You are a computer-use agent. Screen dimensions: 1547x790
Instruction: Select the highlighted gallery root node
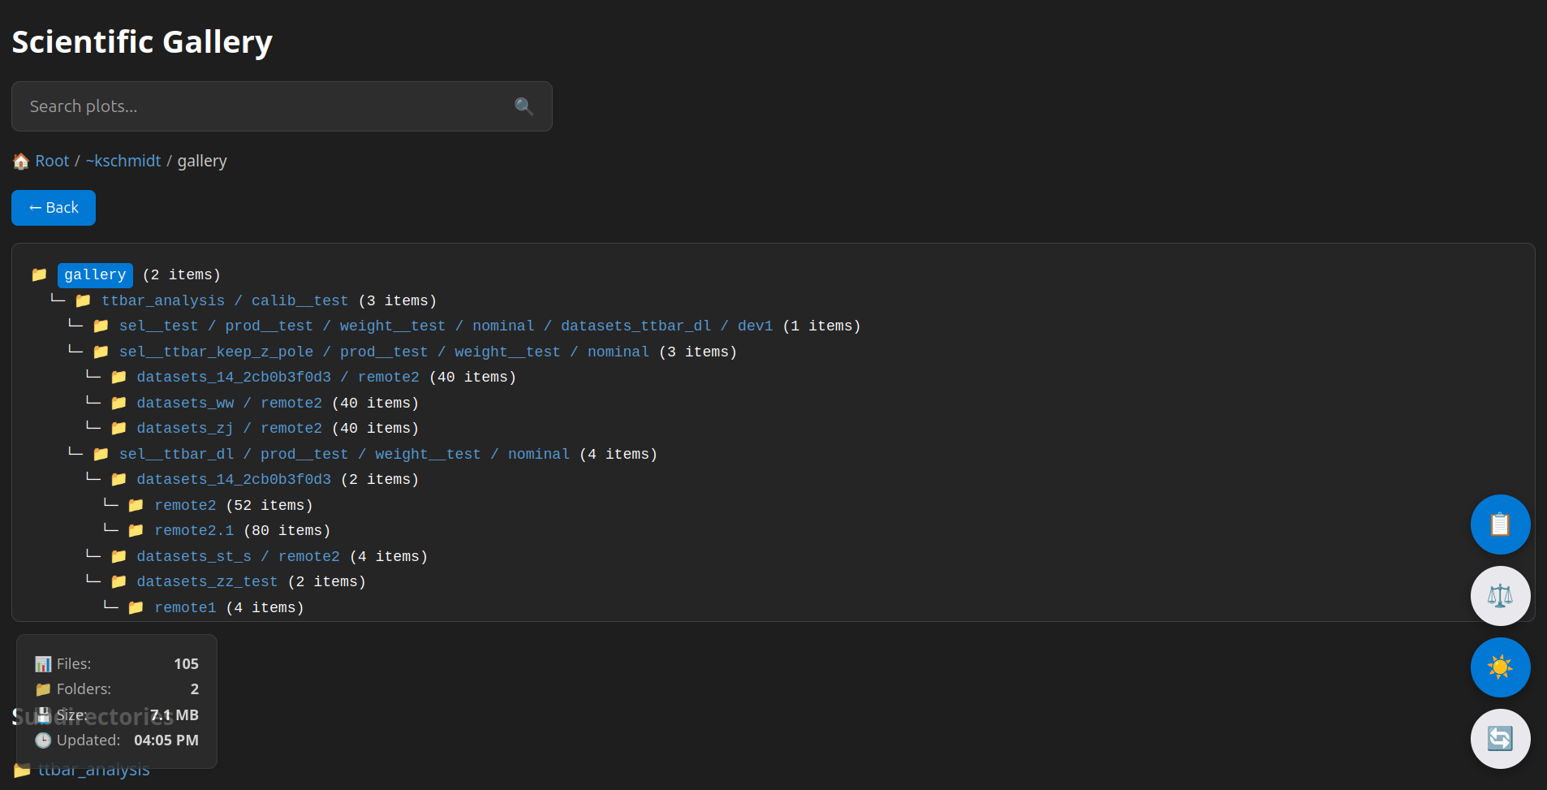[95, 275]
